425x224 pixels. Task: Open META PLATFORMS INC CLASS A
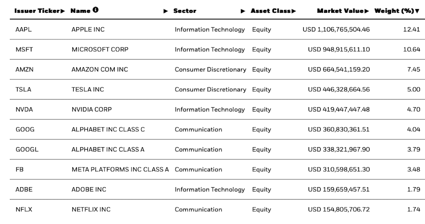tap(120, 170)
